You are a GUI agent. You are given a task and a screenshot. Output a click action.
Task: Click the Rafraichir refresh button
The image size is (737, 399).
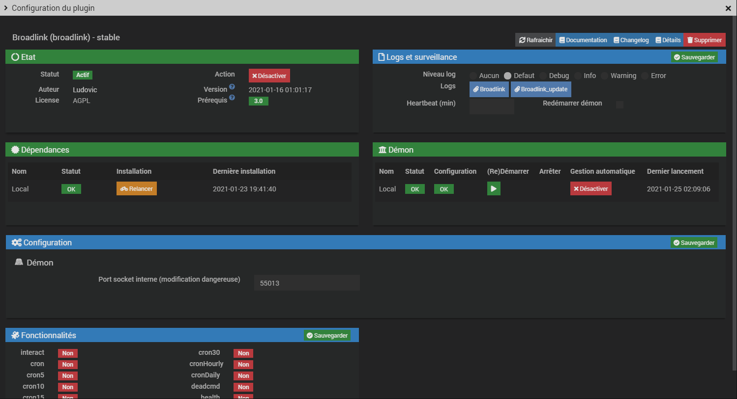tap(535, 40)
